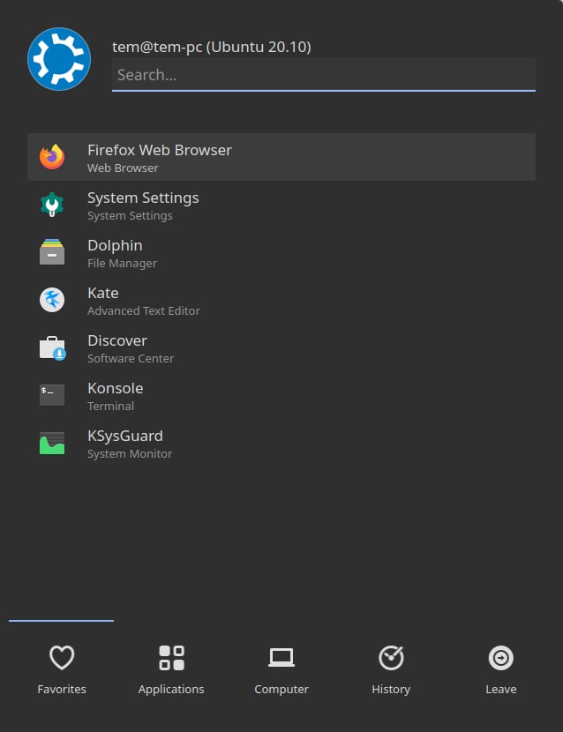The image size is (563, 732).
Task: Click the Firefox flame icon
Action: click(52, 157)
